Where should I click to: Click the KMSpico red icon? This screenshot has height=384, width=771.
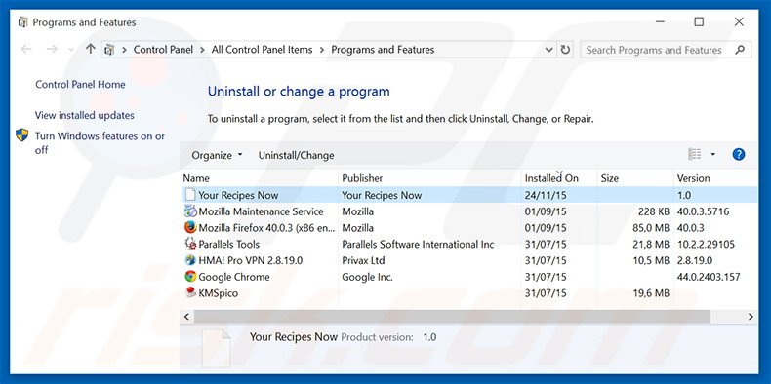click(x=190, y=292)
